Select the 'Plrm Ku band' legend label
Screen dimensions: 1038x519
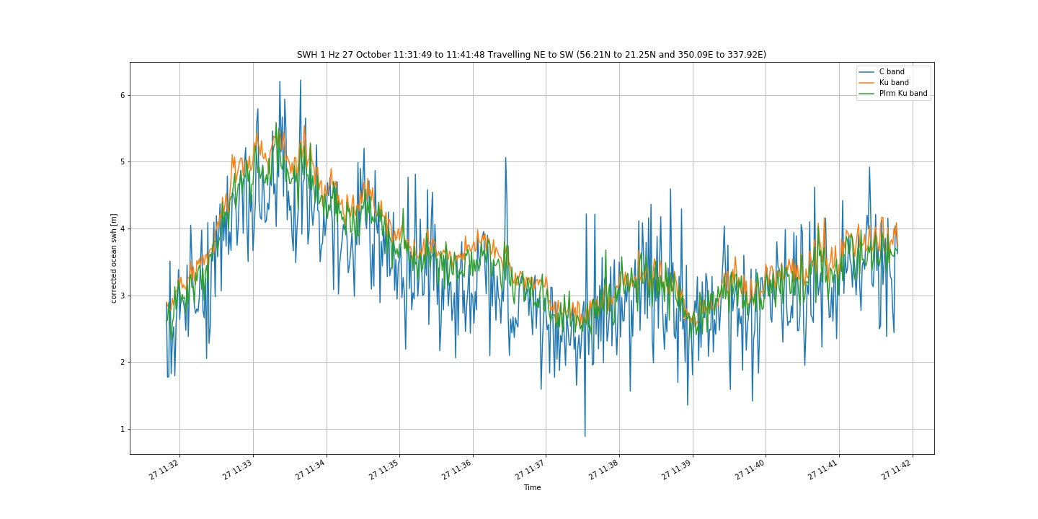(903, 94)
